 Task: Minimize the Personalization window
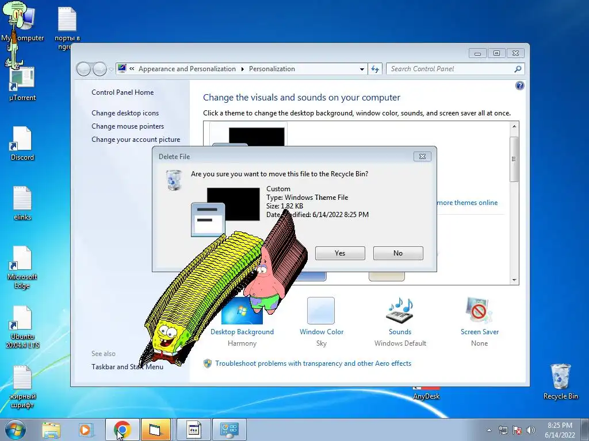(x=477, y=53)
